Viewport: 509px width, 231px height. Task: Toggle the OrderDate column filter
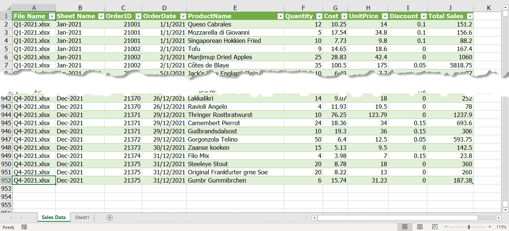183,16
